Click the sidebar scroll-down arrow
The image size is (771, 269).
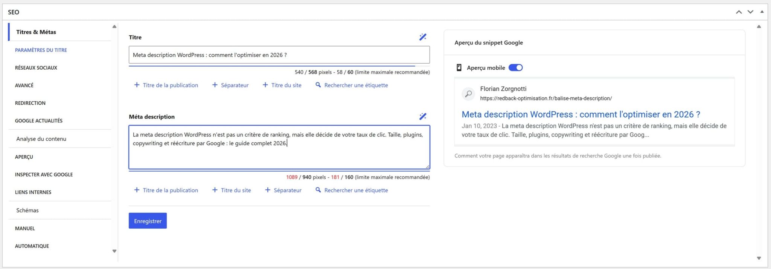[114, 251]
